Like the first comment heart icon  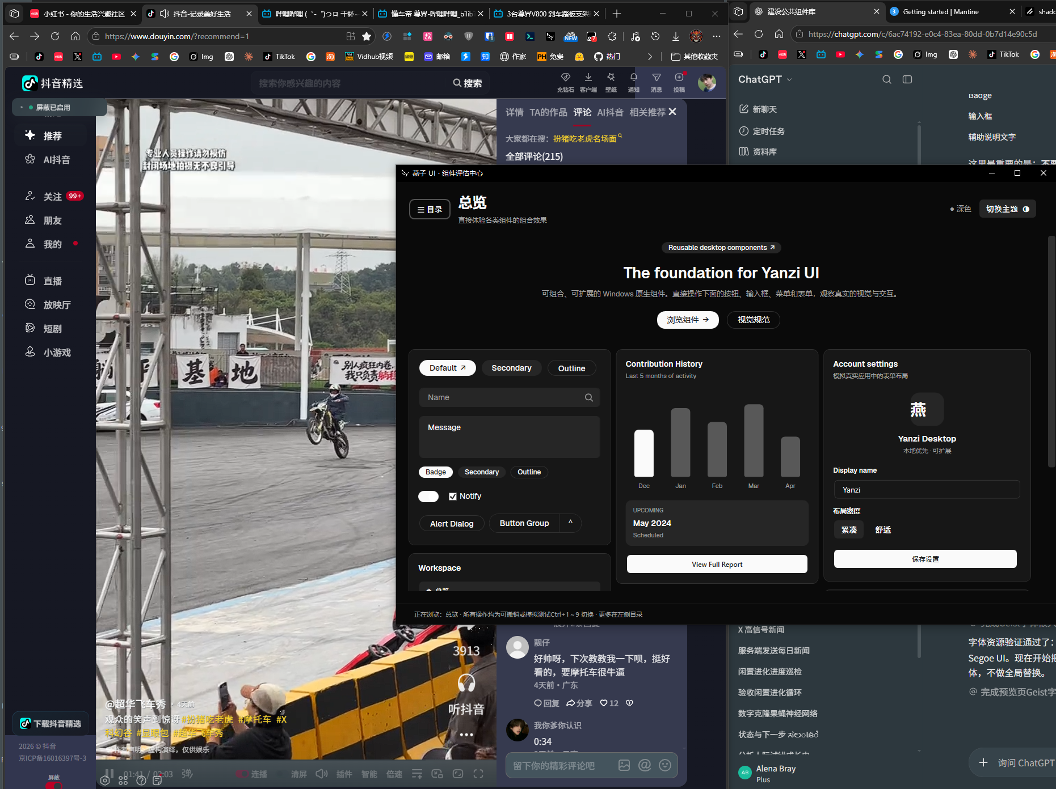coord(604,703)
